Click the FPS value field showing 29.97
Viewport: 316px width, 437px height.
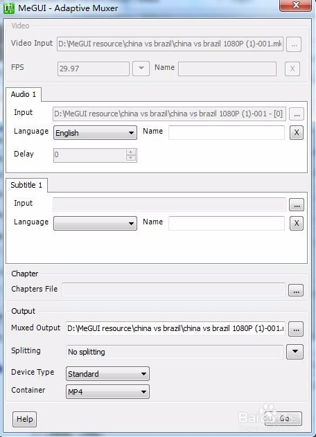(x=94, y=69)
